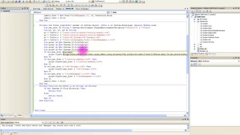This screenshot has width=240, height=135.
Task: Select the System.Windows.Forms reference
Action: pos(211,37)
